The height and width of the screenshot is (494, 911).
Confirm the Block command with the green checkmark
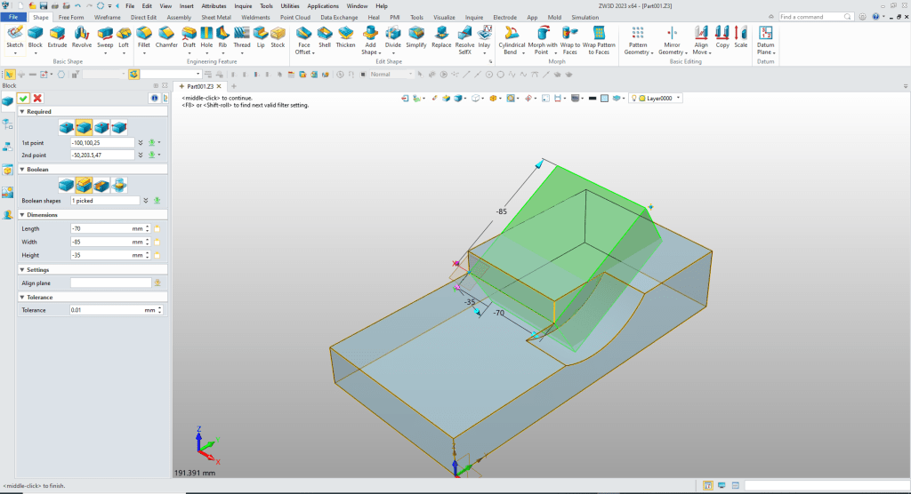tap(24, 98)
